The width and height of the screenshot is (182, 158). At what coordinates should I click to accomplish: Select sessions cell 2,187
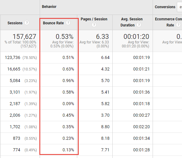click(x=15, y=104)
